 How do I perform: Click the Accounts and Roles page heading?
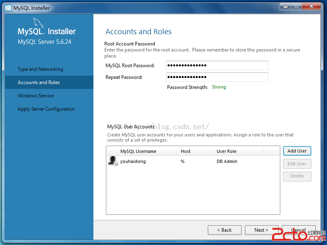click(x=139, y=32)
